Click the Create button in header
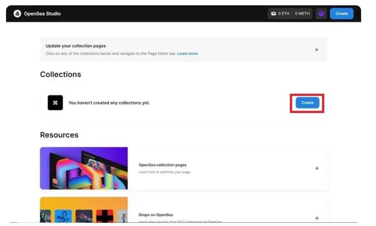 (342, 14)
